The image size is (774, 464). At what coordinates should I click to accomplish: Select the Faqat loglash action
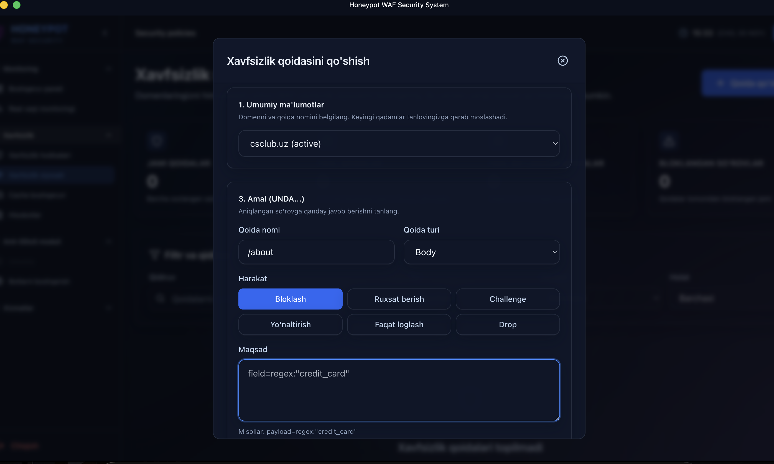pos(399,324)
